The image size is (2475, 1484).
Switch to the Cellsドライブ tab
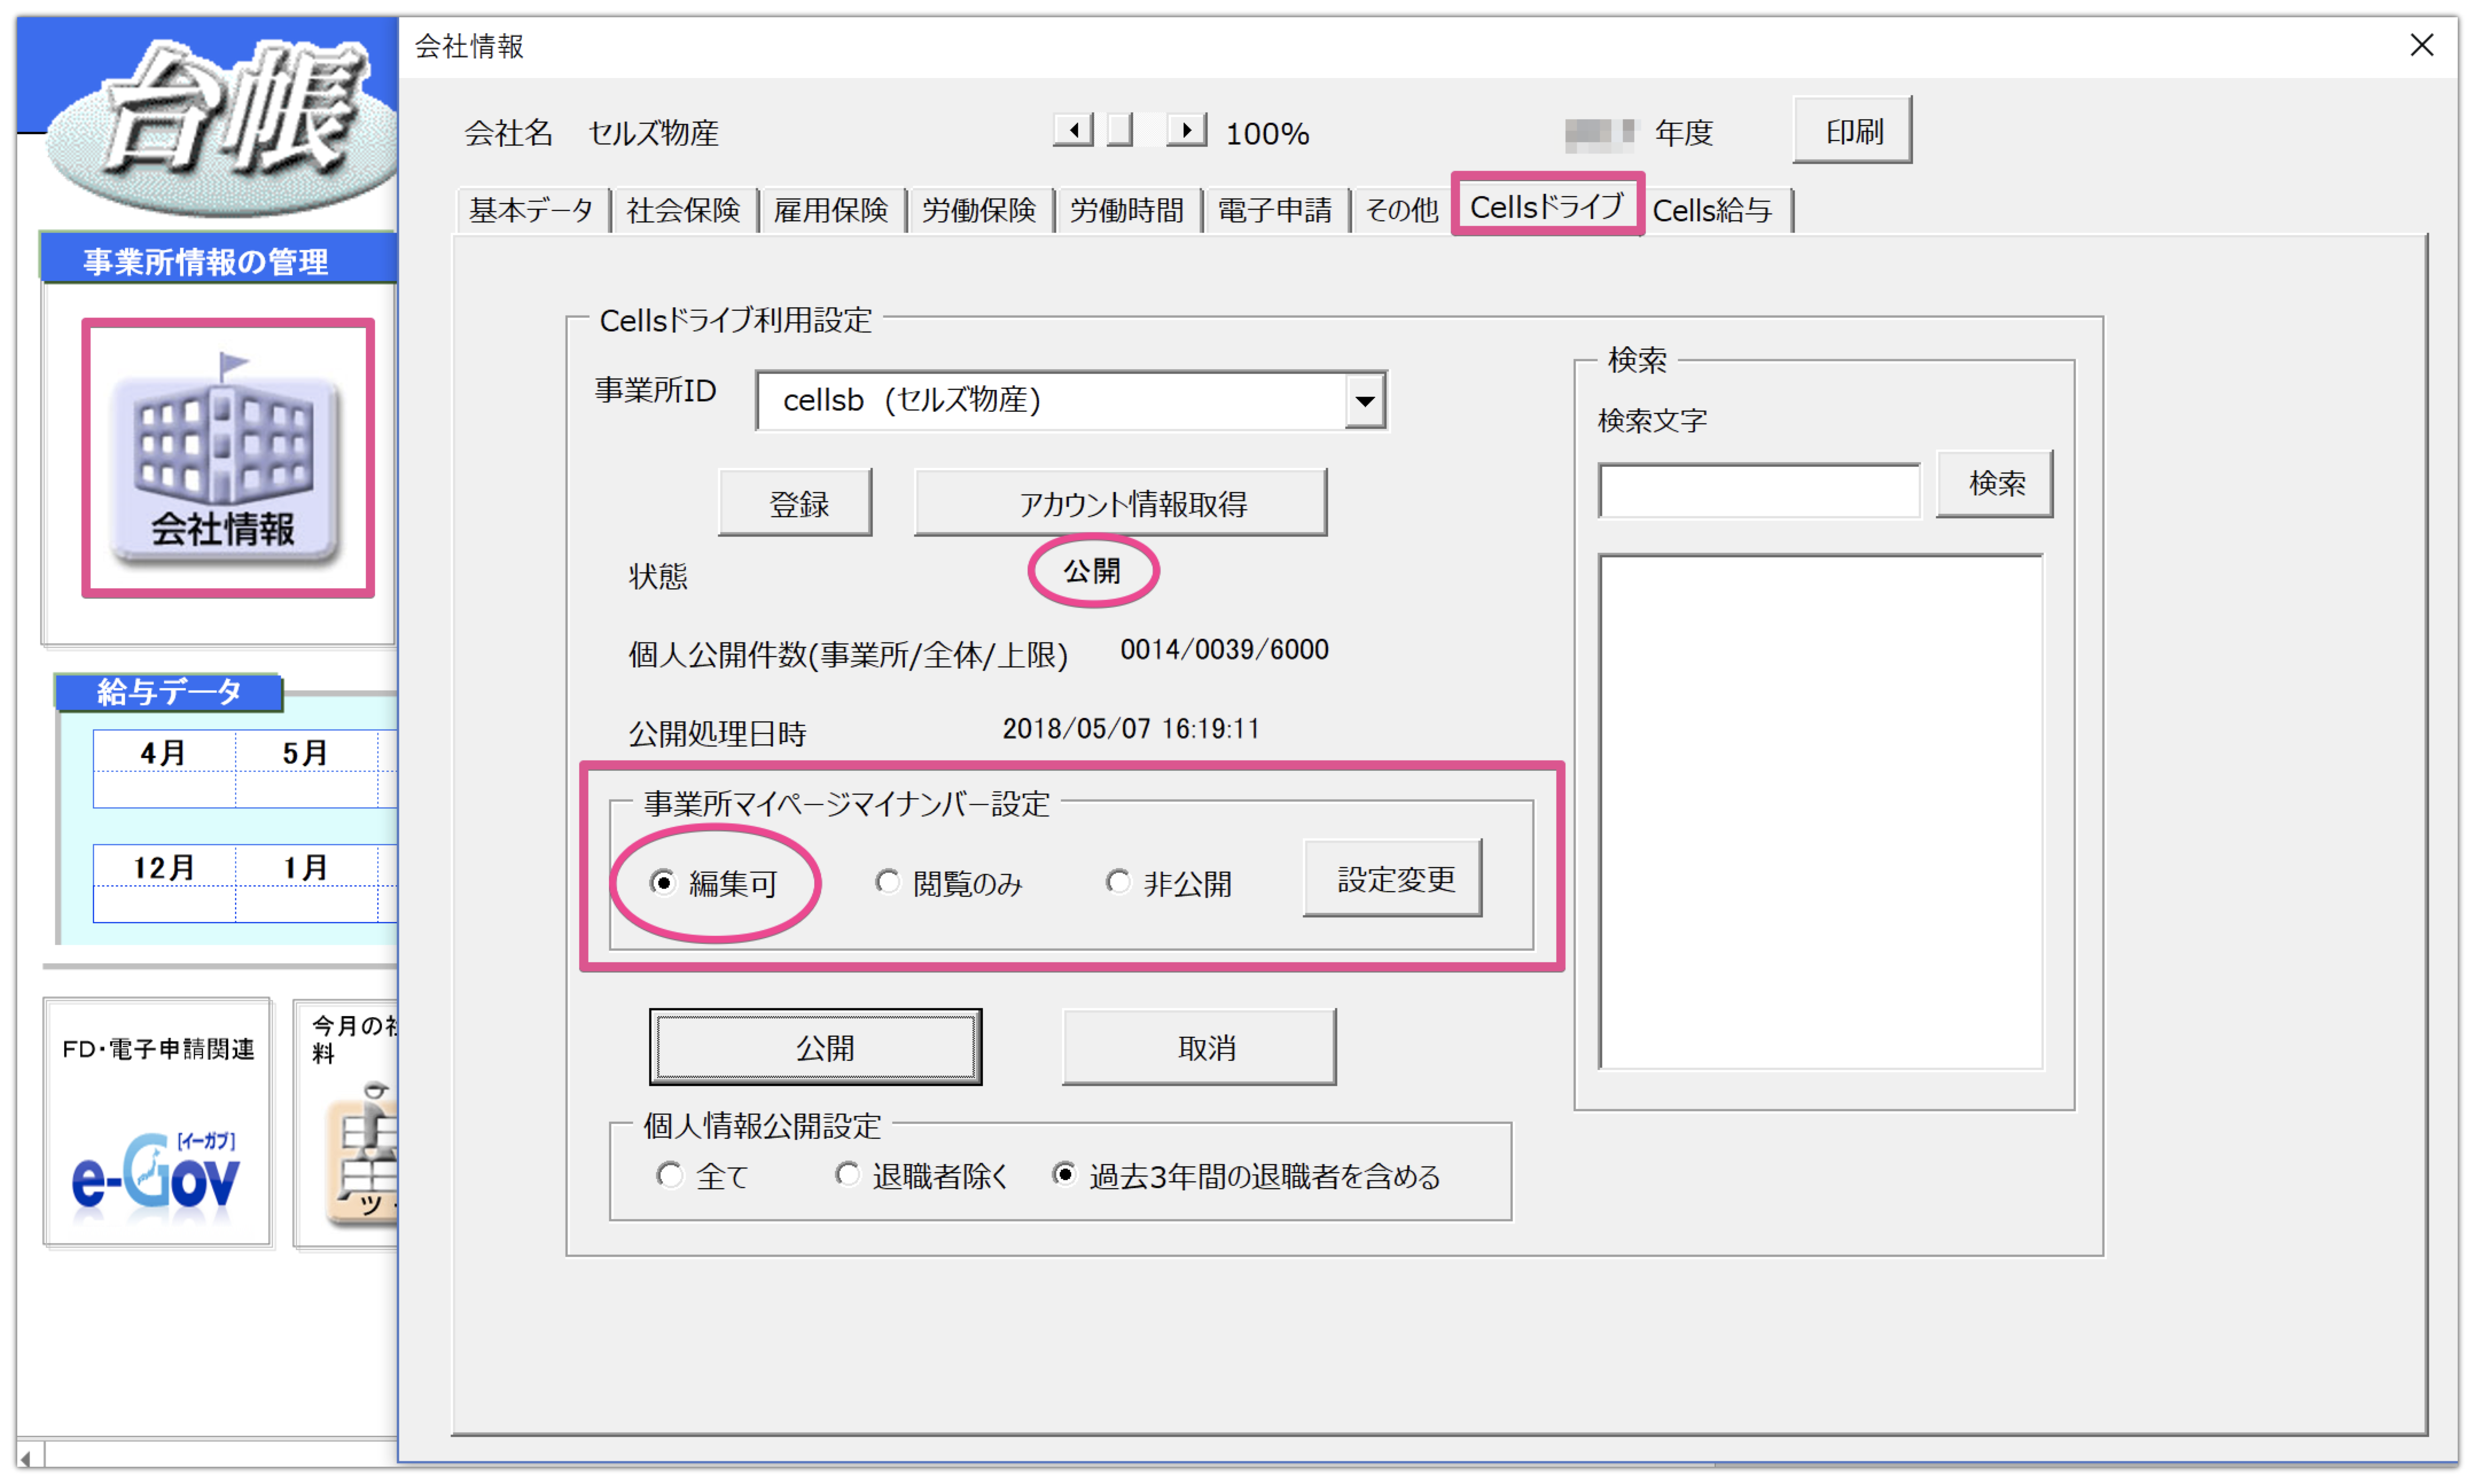(x=1546, y=207)
